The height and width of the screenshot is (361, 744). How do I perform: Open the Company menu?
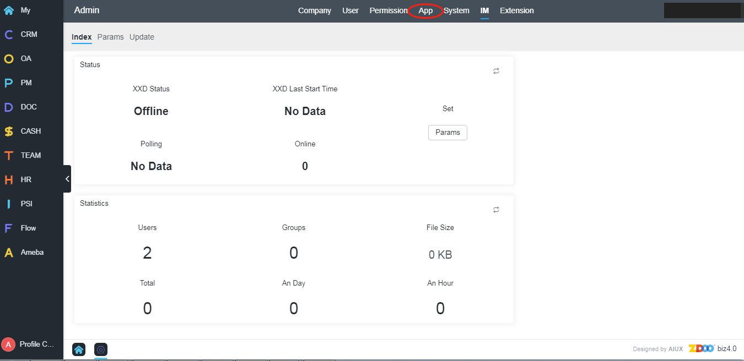tap(315, 10)
